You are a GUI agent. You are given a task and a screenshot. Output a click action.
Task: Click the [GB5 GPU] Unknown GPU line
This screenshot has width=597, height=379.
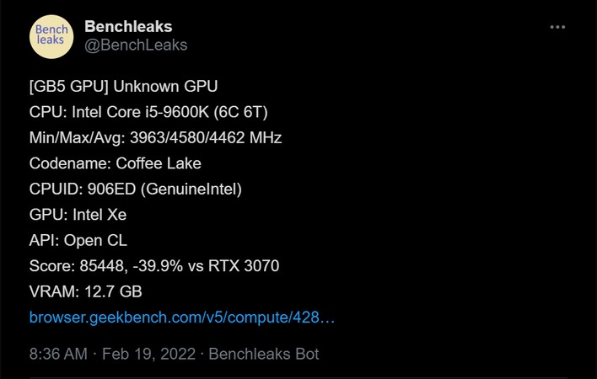pyautogui.click(x=123, y=86)
